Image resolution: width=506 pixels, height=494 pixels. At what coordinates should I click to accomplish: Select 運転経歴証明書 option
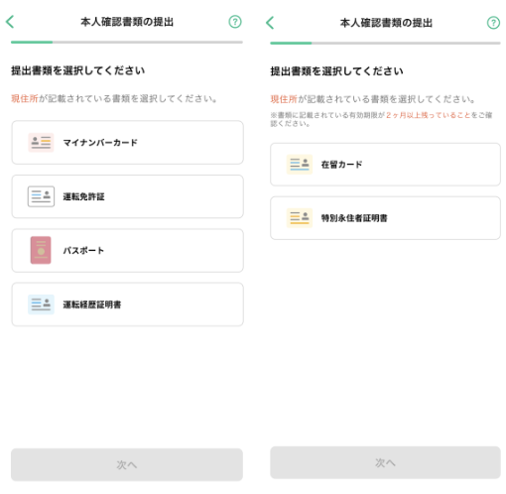(x=128, y=305)
